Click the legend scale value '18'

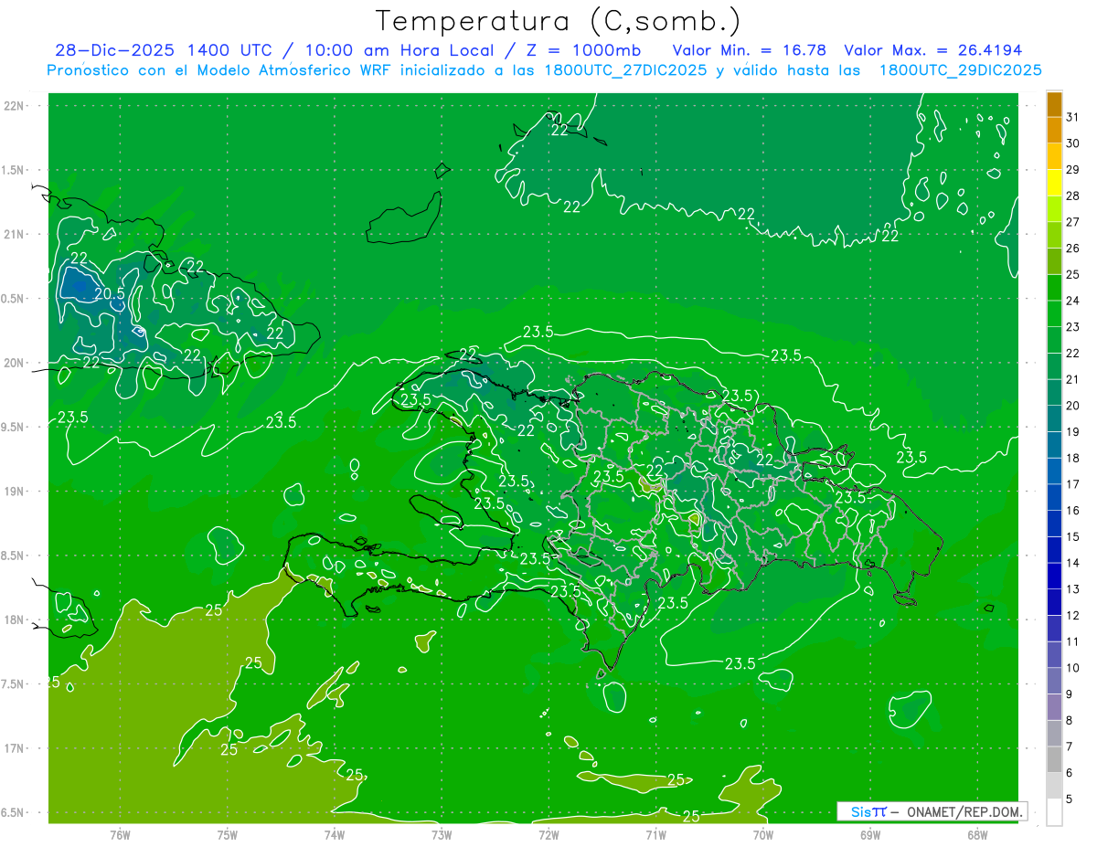click(1072, 458)
